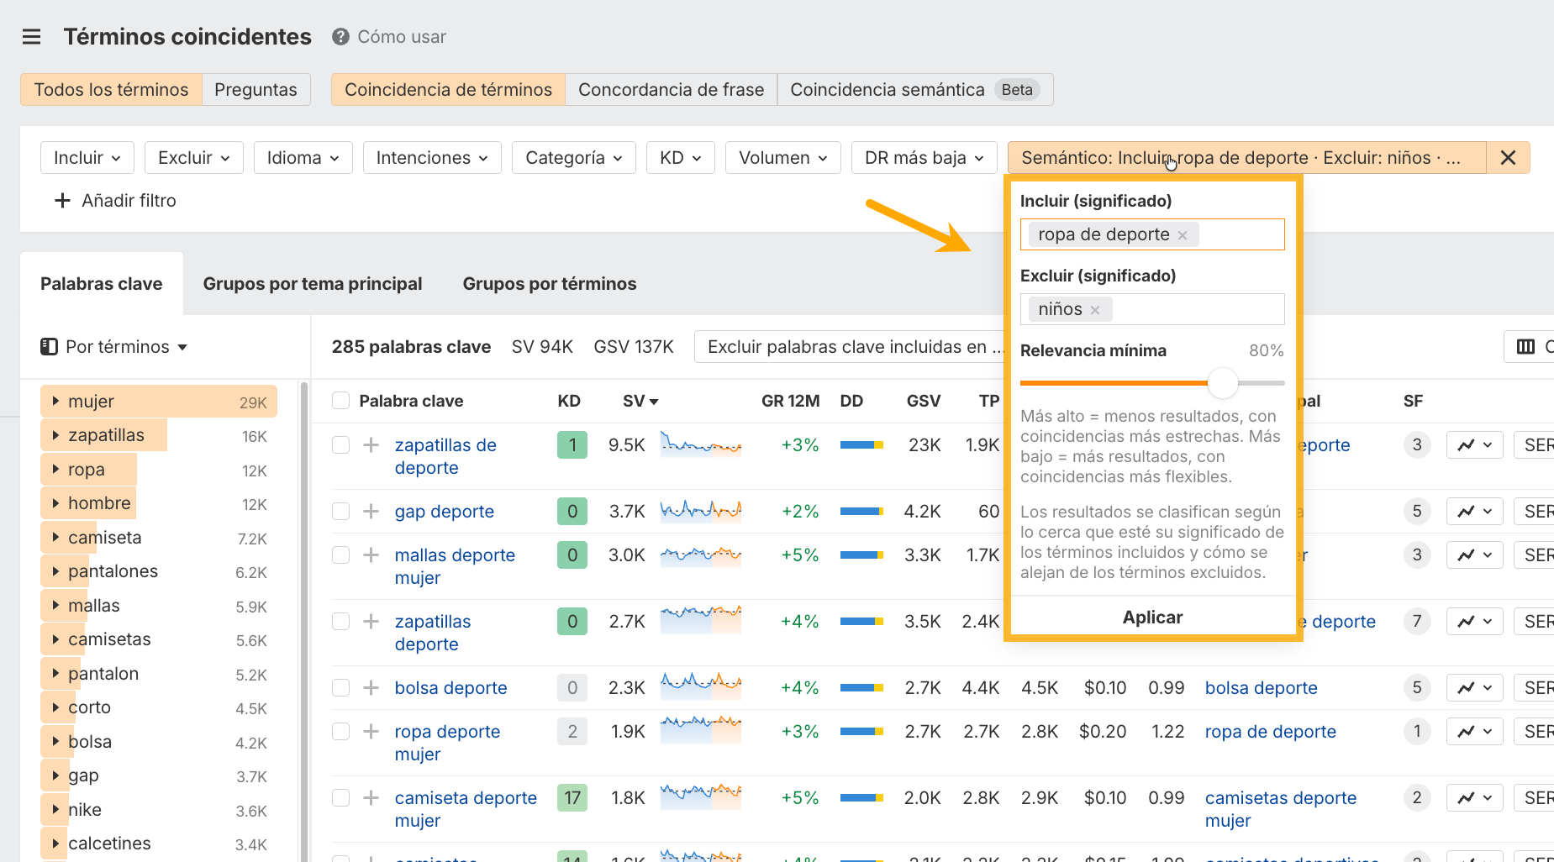Click the Cómo usar help icon
The height and width of the screenshot is (862, 1554).
pos(340,37)
